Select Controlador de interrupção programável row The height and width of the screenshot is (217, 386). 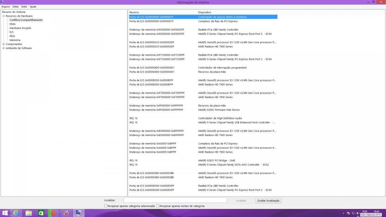203,68
